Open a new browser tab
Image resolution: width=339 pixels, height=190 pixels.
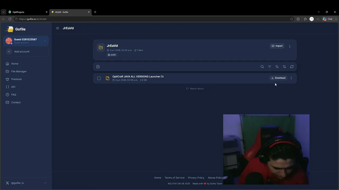pyautogui.click(x=95, y=12)
